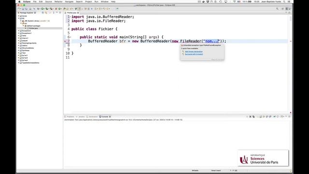Click the Run button in toolbar
This screenshot has height=174, width=309.
point(42,9)
